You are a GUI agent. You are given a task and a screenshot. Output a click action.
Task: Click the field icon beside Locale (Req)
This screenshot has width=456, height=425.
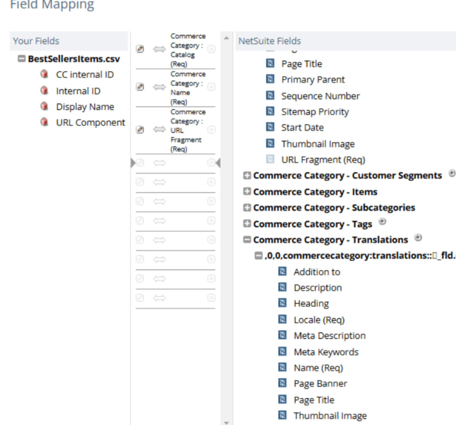coord(282,319)
